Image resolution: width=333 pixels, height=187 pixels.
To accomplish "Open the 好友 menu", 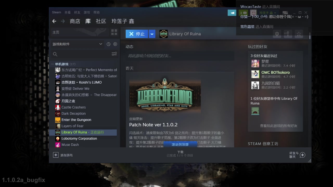I will [x=77, y=12].
